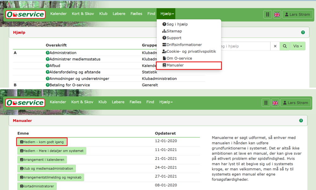Open Find in top navigation bar
The height and width of the screenshot is (190, 316).
[x=151, y=14]
